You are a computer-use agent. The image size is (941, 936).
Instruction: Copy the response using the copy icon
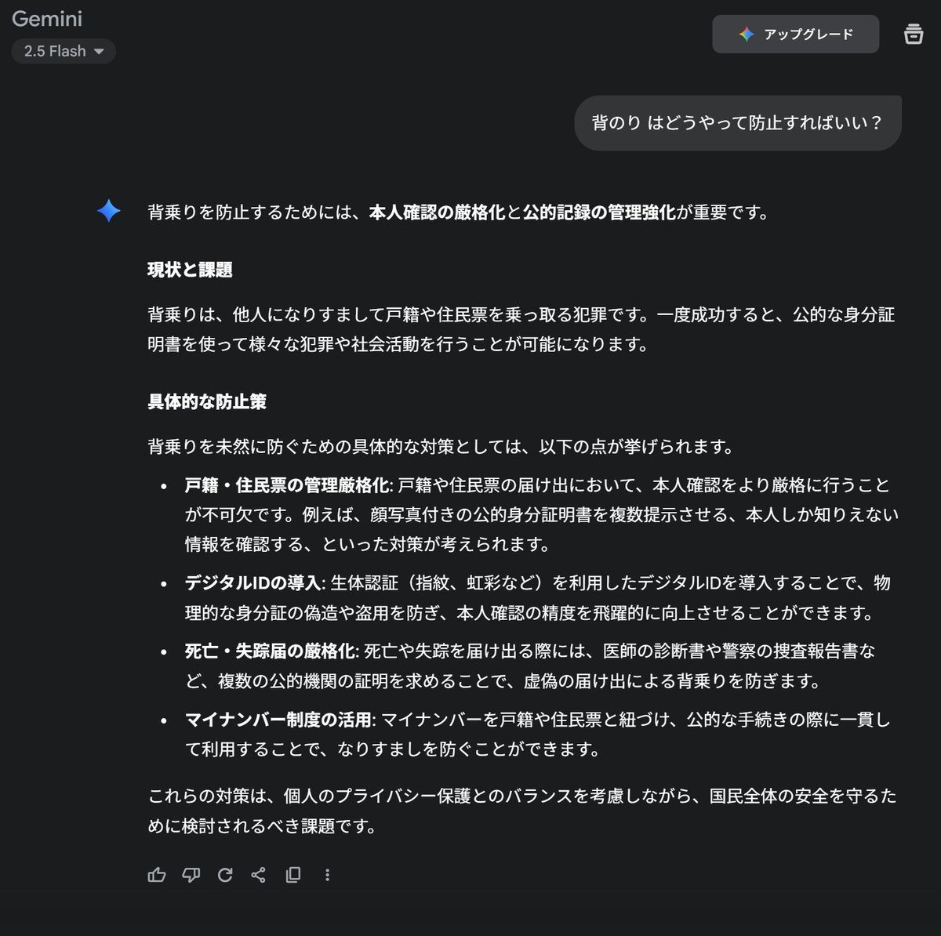pyautogui.click(x=293, y=875)
